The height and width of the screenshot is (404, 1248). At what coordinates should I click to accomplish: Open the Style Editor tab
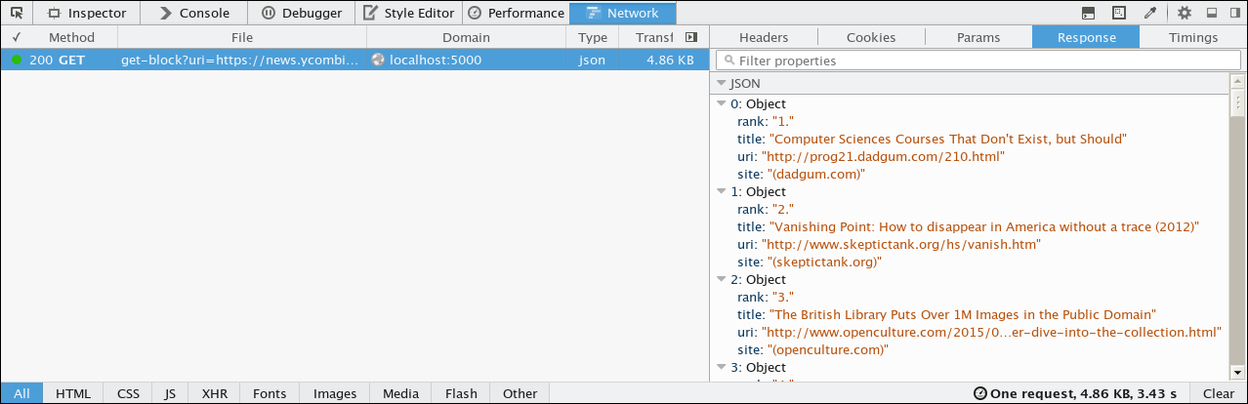pyautogui.click(x=407, y=13)
